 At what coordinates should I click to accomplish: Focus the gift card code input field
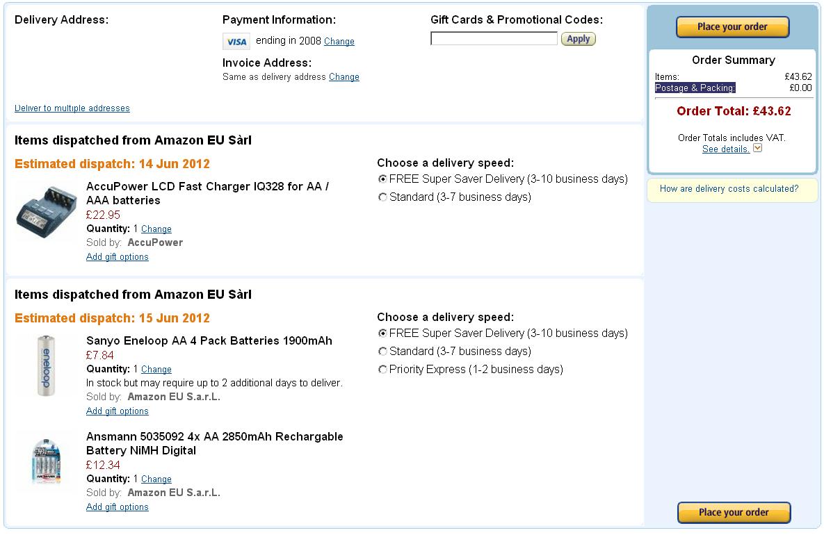click(x=494, y=38)
